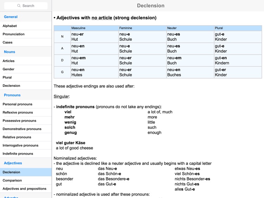Screen dimensions: 264x198
Task: Click 'nichts Besonder-es' example
Action: (x=192, y=179)
